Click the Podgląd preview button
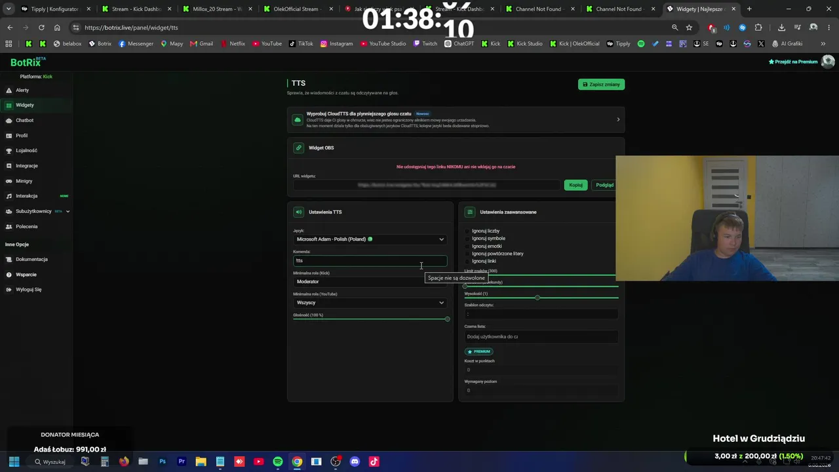 coord(604,186)
